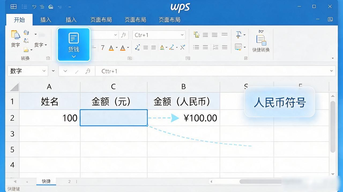
Task: Click the ribbon display options icon below the close button
Action: point(330,19)
